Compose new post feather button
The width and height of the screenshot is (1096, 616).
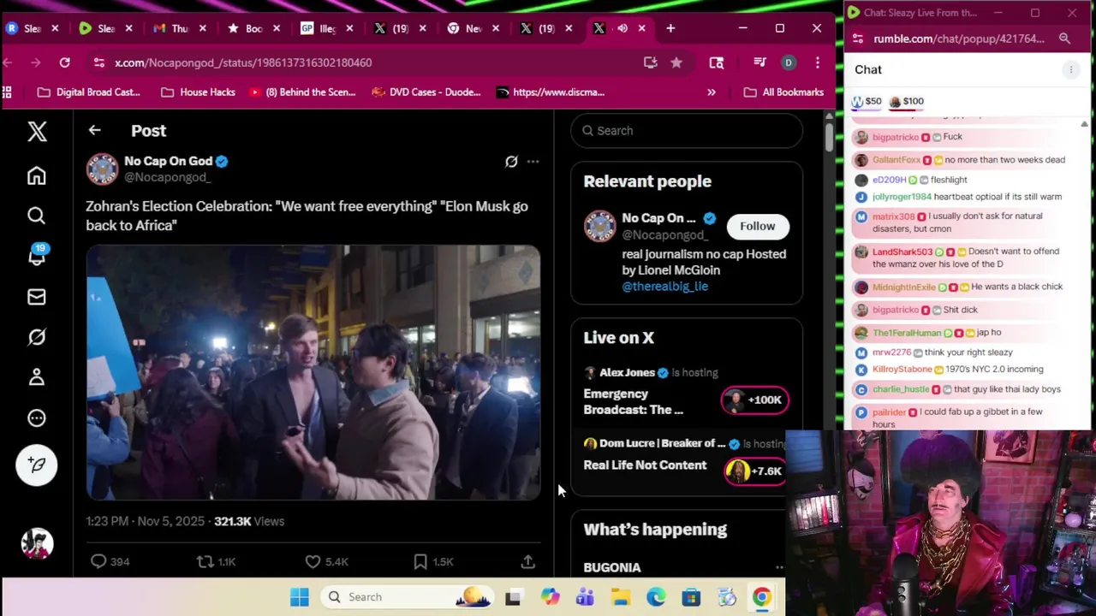pos(36,465)
